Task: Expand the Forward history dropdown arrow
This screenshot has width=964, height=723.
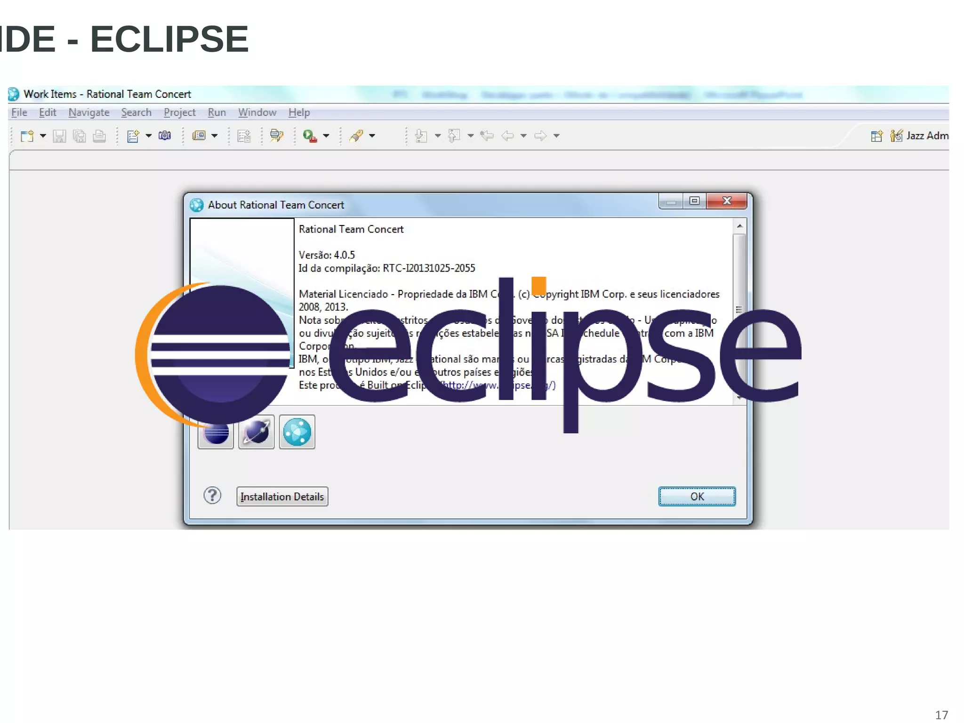Action: tap(556, 136)
